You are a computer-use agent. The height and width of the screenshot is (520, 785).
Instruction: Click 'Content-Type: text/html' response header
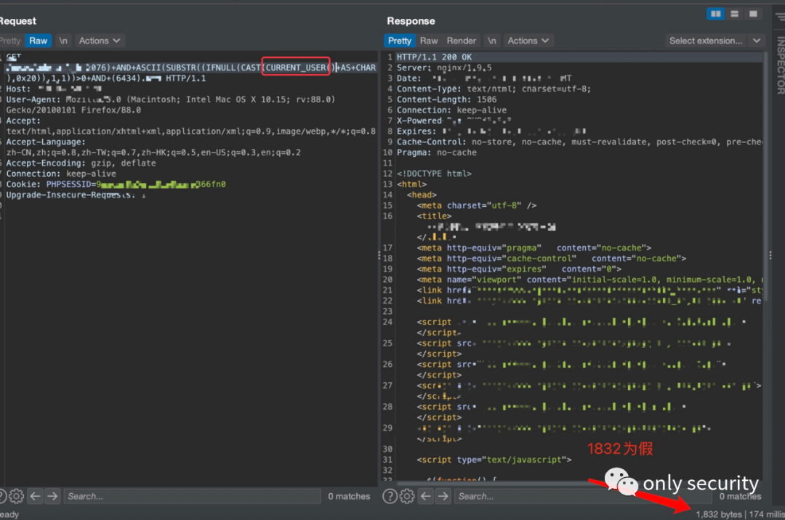[x=494, y=89]
